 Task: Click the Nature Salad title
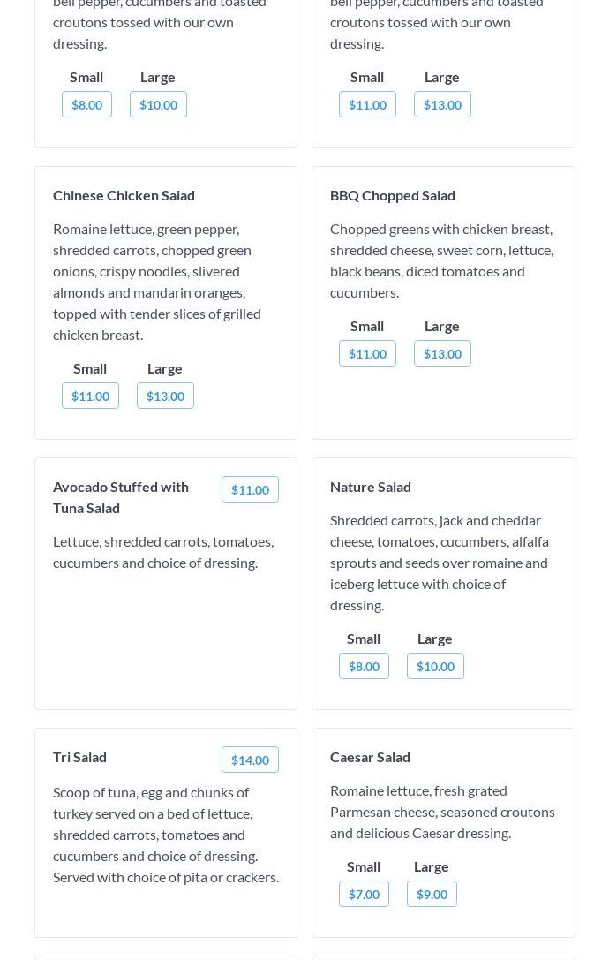coord(371,487)
